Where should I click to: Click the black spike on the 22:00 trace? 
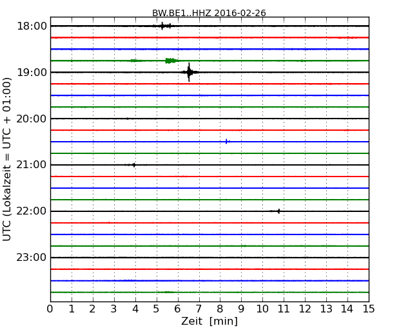[x=278, y=211]
